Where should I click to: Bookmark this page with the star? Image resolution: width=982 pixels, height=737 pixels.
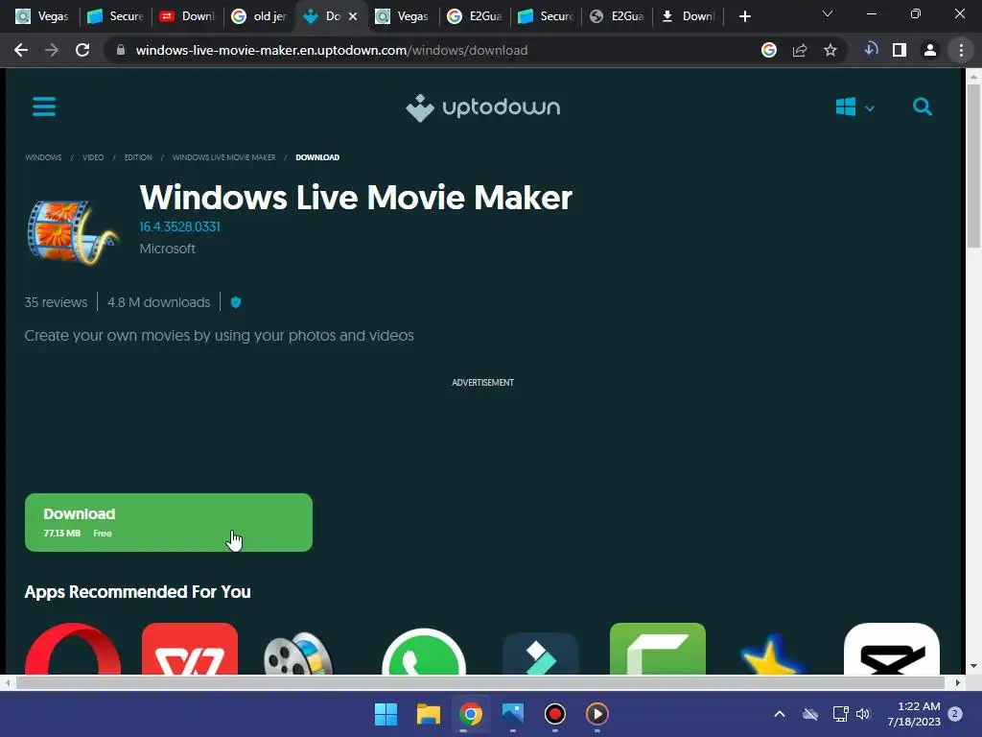point(830,50)
